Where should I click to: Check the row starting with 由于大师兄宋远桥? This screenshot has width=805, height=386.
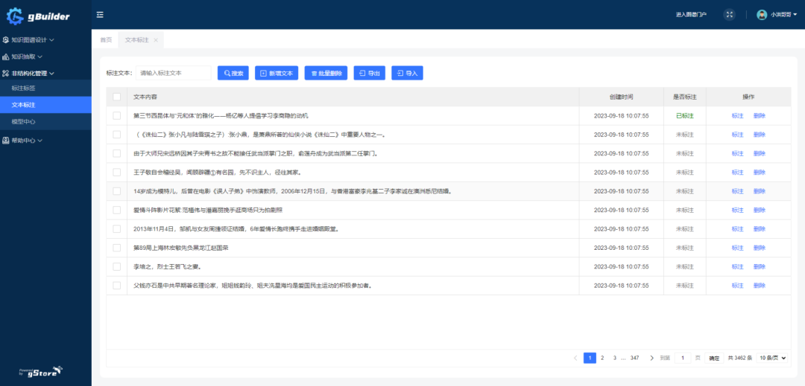click(x=116, y=153)
